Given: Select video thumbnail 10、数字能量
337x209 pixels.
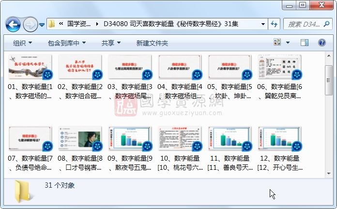Looking at the screenshot, I should point(180,138).
